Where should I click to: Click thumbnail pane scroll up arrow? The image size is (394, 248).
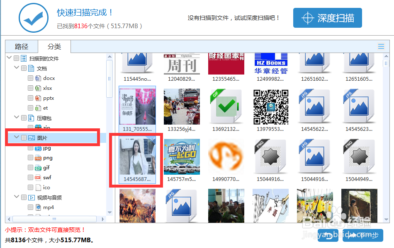[386, 56]
